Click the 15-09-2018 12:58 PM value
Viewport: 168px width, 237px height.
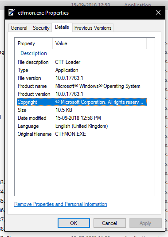coord(78,118)
